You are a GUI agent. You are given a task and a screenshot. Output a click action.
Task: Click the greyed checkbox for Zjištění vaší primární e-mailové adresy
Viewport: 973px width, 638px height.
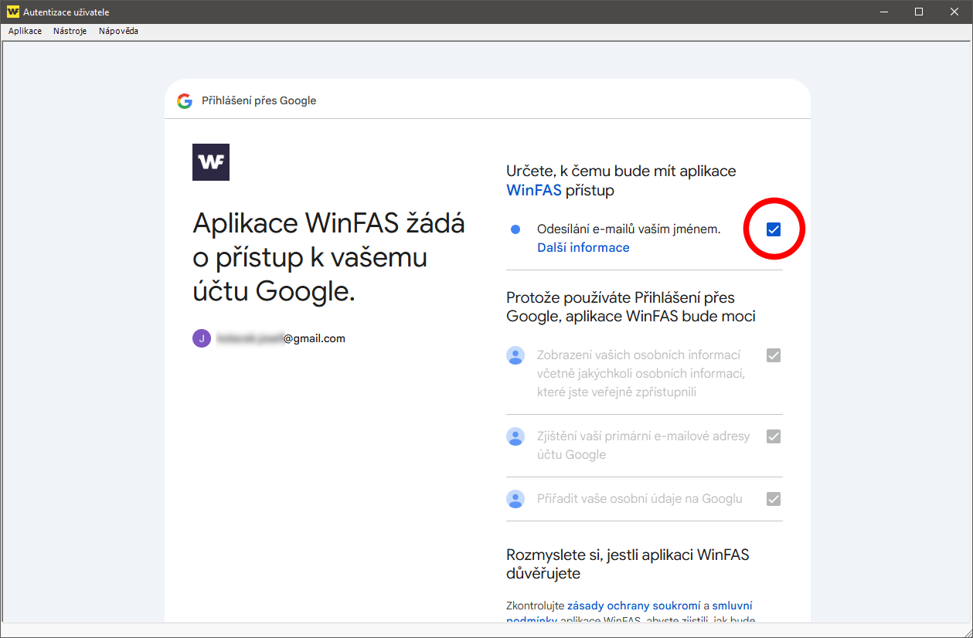774,436
